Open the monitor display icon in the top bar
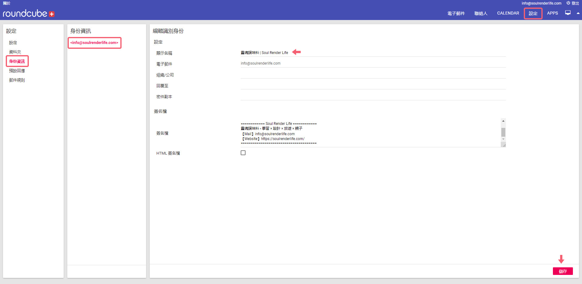 tap(568, 13)
